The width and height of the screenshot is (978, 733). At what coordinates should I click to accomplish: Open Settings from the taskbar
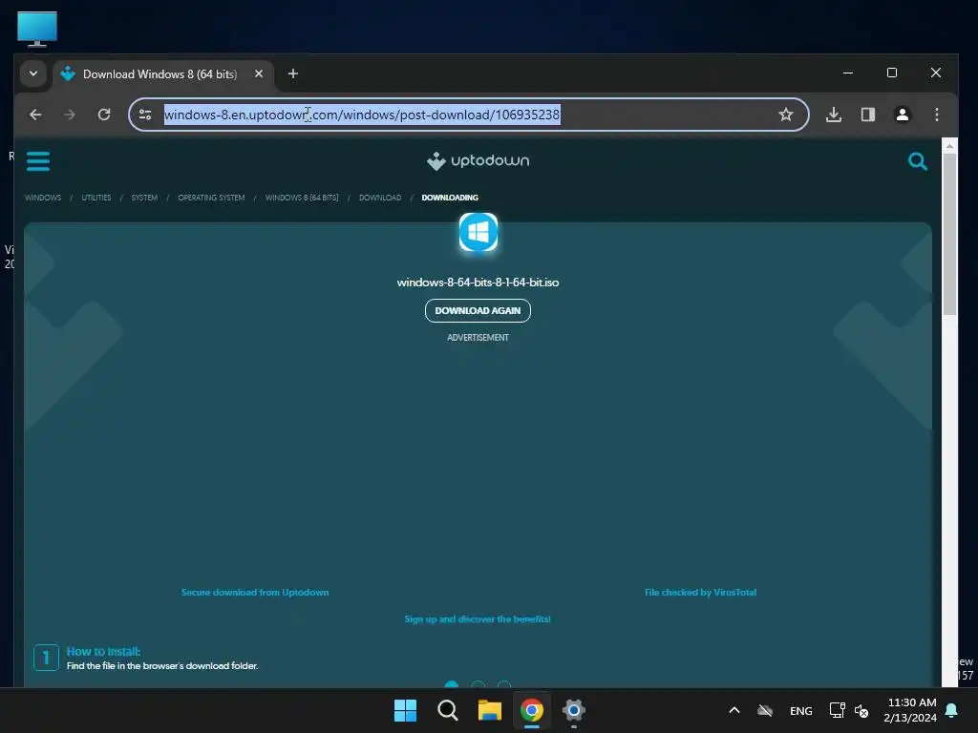tap(574, 710)
